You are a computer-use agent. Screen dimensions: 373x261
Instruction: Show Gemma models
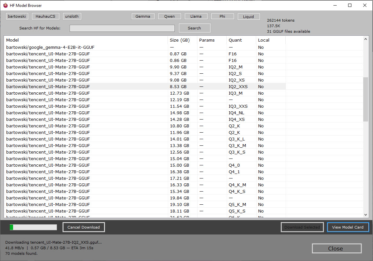143,16
